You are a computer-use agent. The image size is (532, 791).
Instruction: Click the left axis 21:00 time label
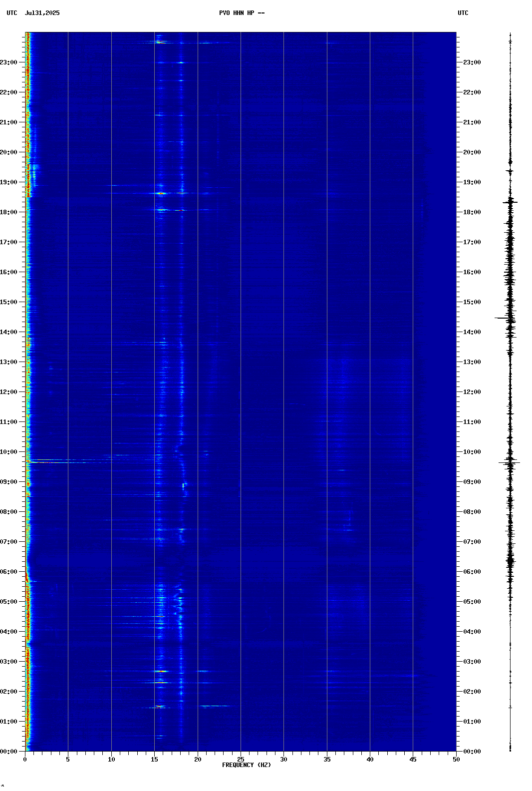pyautogui.click(x=8, y=122)
